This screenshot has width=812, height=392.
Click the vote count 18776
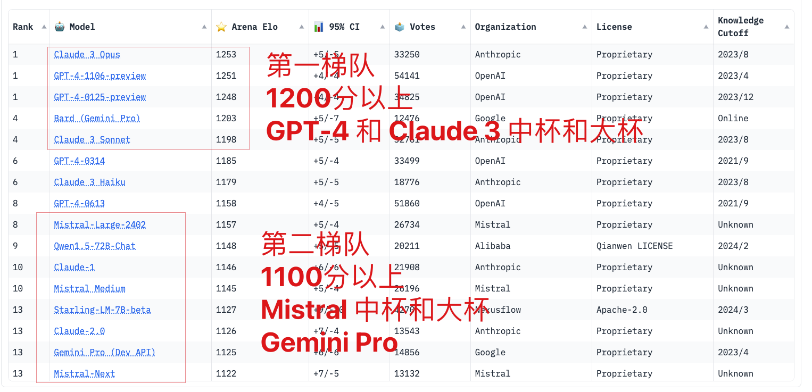coord(407,182)
